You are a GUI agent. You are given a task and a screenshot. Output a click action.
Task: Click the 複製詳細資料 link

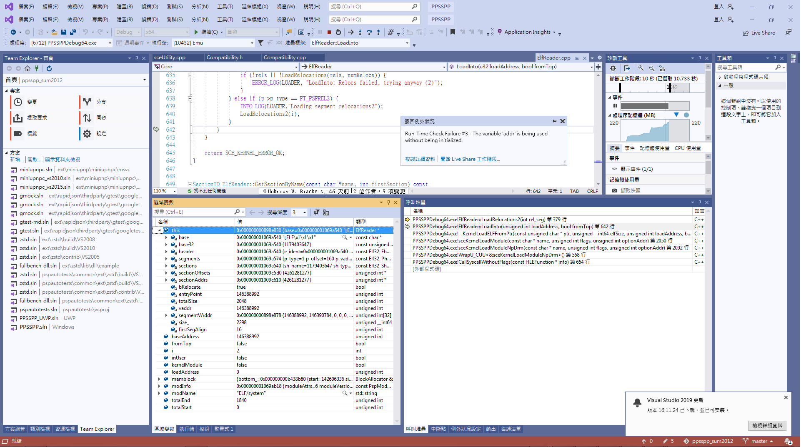click(x=420, y=159)
